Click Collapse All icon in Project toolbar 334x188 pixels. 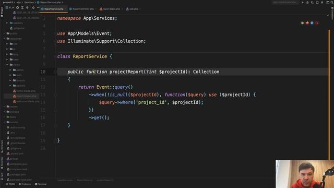[27, 8]
